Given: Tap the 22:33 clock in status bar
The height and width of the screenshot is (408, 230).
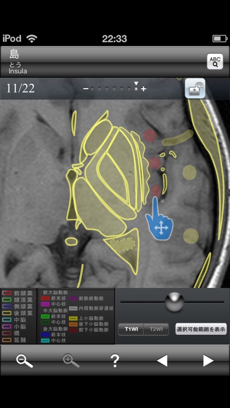Looking at the screenshot, I should [114, 39].
